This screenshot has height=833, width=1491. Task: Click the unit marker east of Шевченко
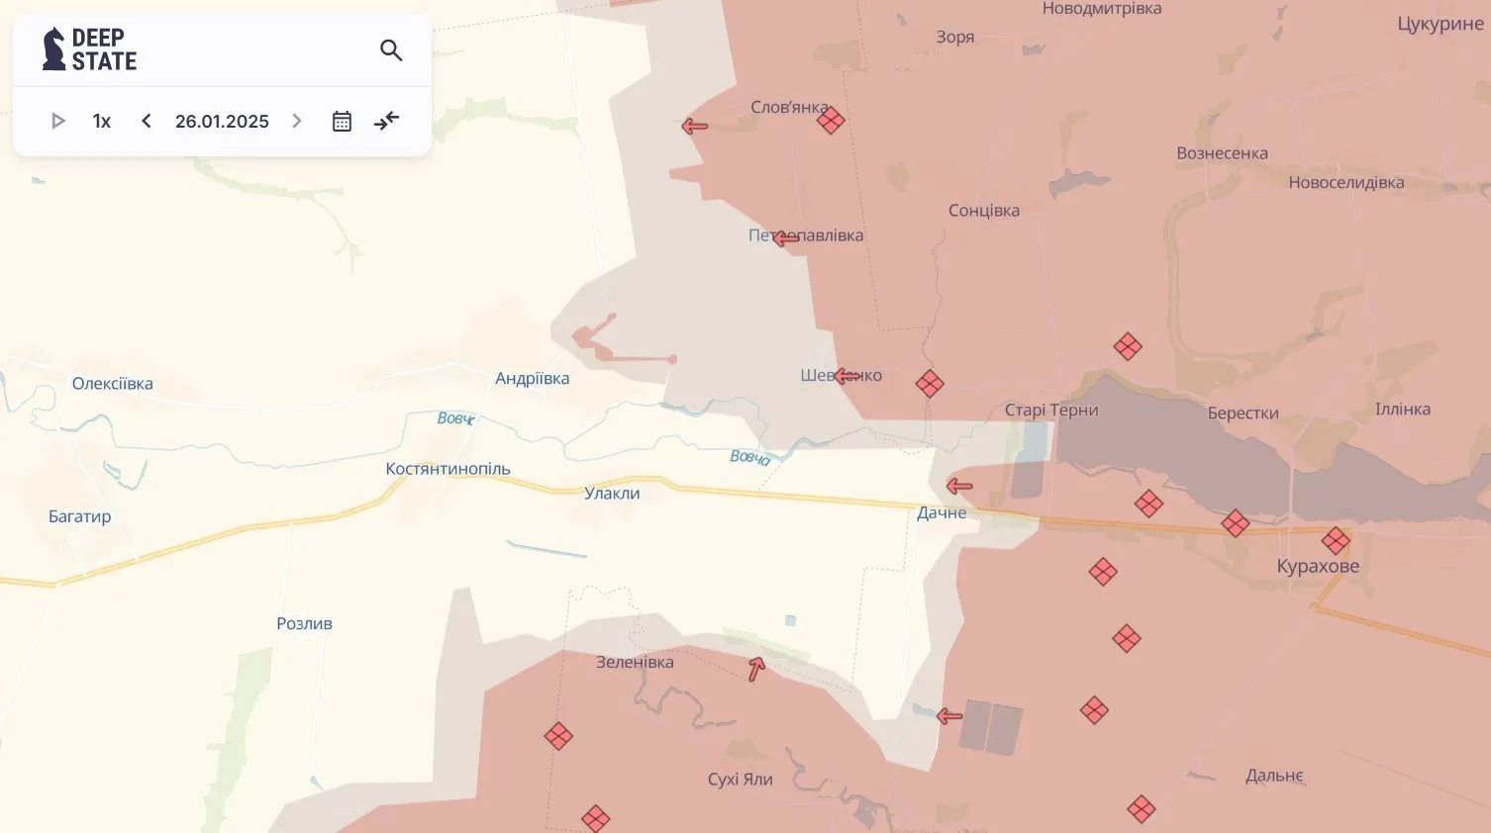pos(930,384)
